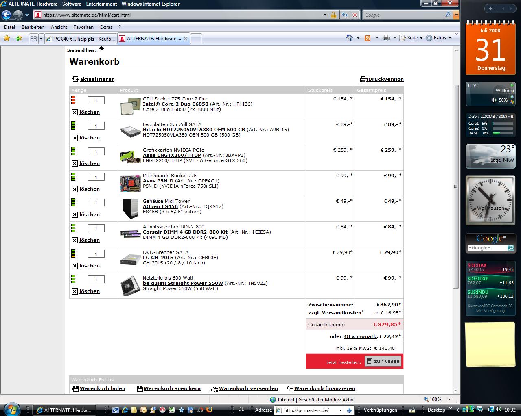Click the Google gadget search field in sidebar
The width and height of the screenshot is (521, 416).
click(x=487, y=248)
